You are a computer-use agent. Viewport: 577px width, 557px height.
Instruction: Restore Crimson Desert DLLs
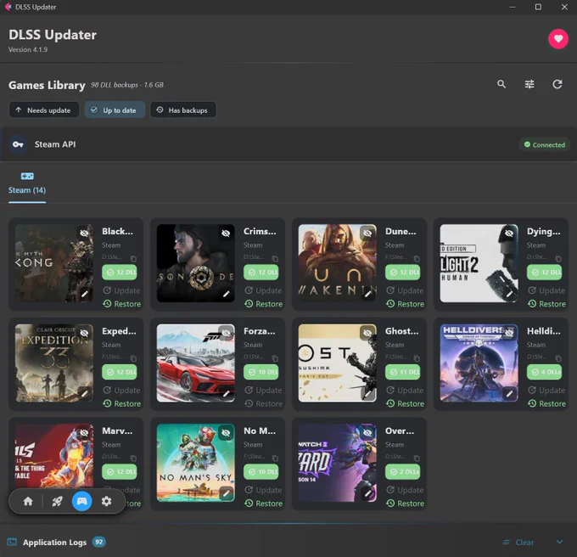264,304
